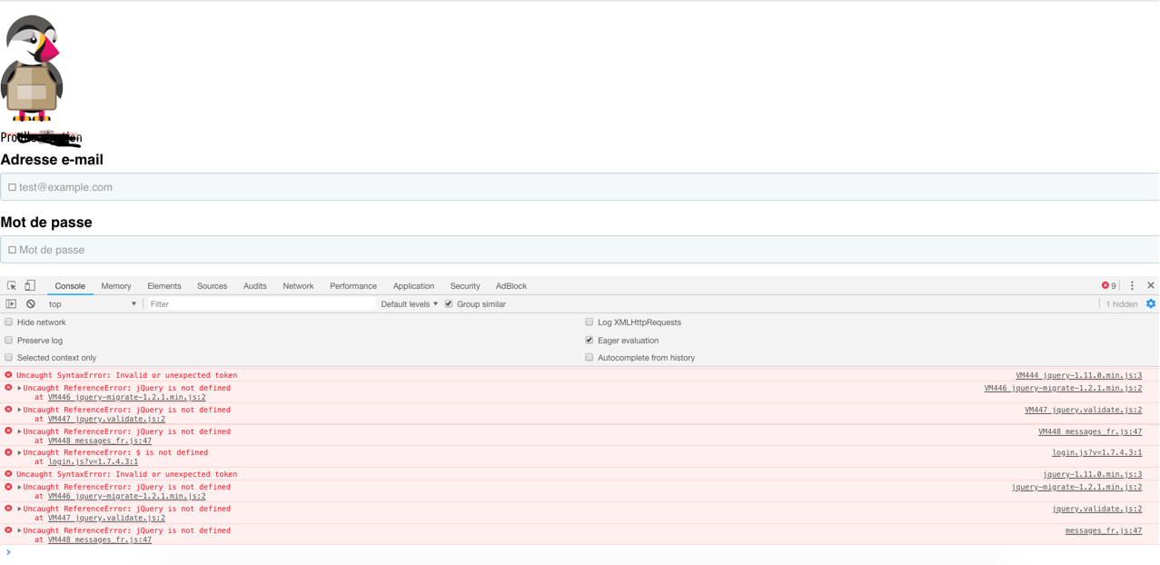Image resolution: width=1160 pixels, height=565 pixels.
Task: Open the Default levels dropdown
Action: 410,304
